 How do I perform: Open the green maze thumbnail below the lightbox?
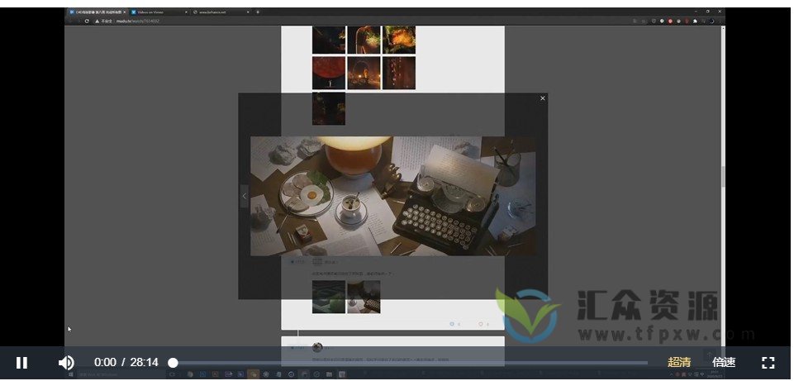coord(328,297)
